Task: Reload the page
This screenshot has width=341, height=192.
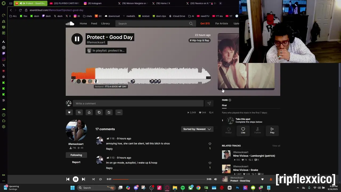Action: pyautogui.click(x=20, y=10)
